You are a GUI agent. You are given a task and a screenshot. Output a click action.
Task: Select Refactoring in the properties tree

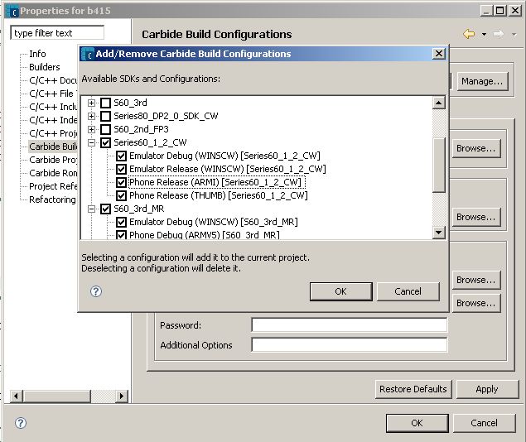point(53,199)
